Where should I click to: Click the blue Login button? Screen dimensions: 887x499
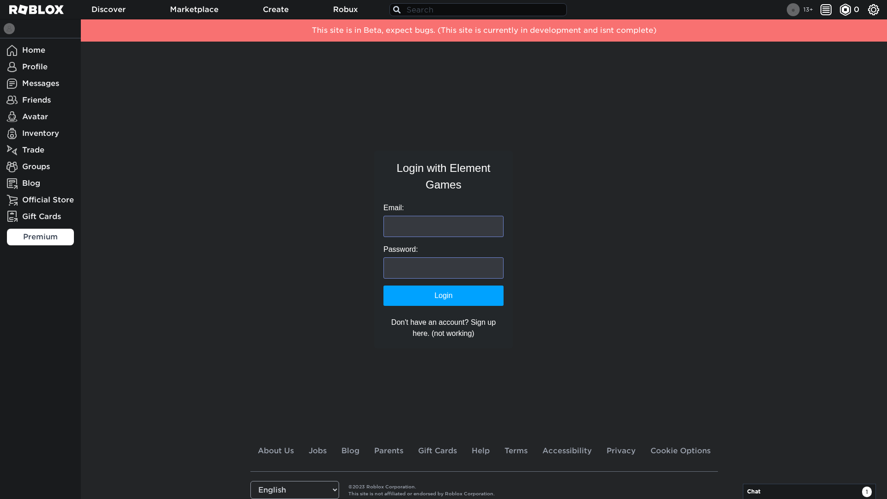tap(443, 296)
